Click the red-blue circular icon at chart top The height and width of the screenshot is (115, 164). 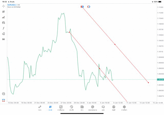point(89,7)
